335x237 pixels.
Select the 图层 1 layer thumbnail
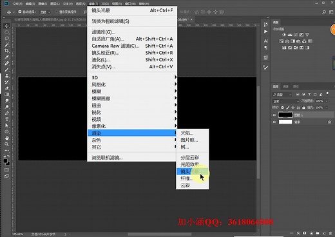click(x=285, y=115)
